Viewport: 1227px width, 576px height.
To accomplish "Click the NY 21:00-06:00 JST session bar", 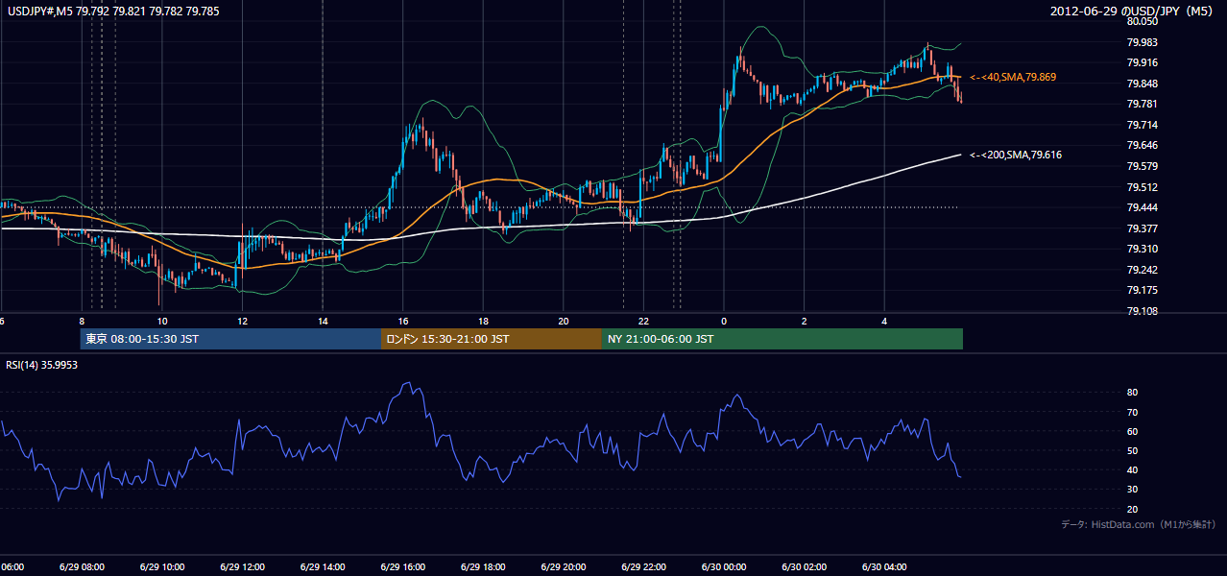I will [x=782, y=339].
